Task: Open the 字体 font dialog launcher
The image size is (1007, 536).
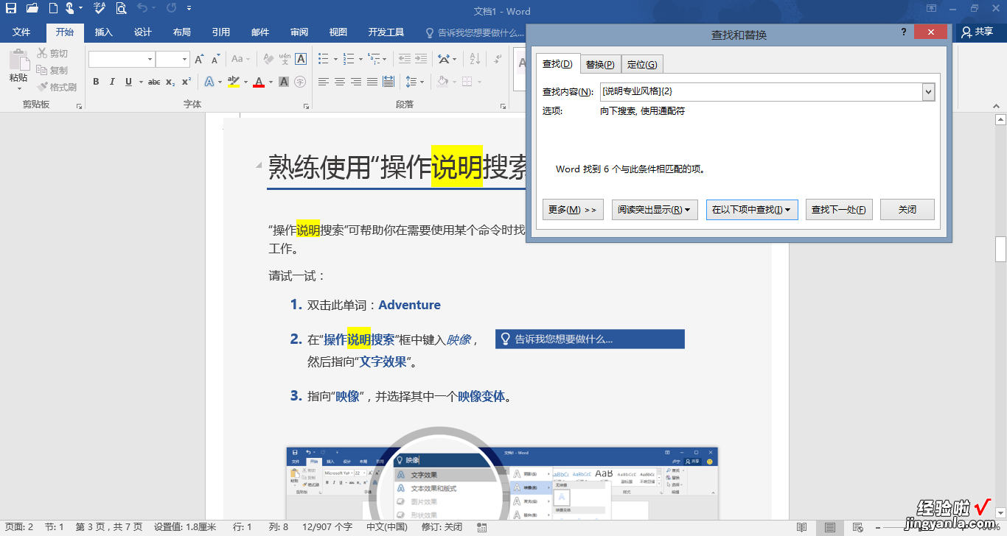Action: [x=305, y=106]
